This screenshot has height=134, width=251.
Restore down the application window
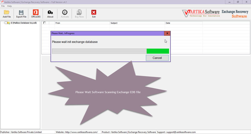pos(238,2)
